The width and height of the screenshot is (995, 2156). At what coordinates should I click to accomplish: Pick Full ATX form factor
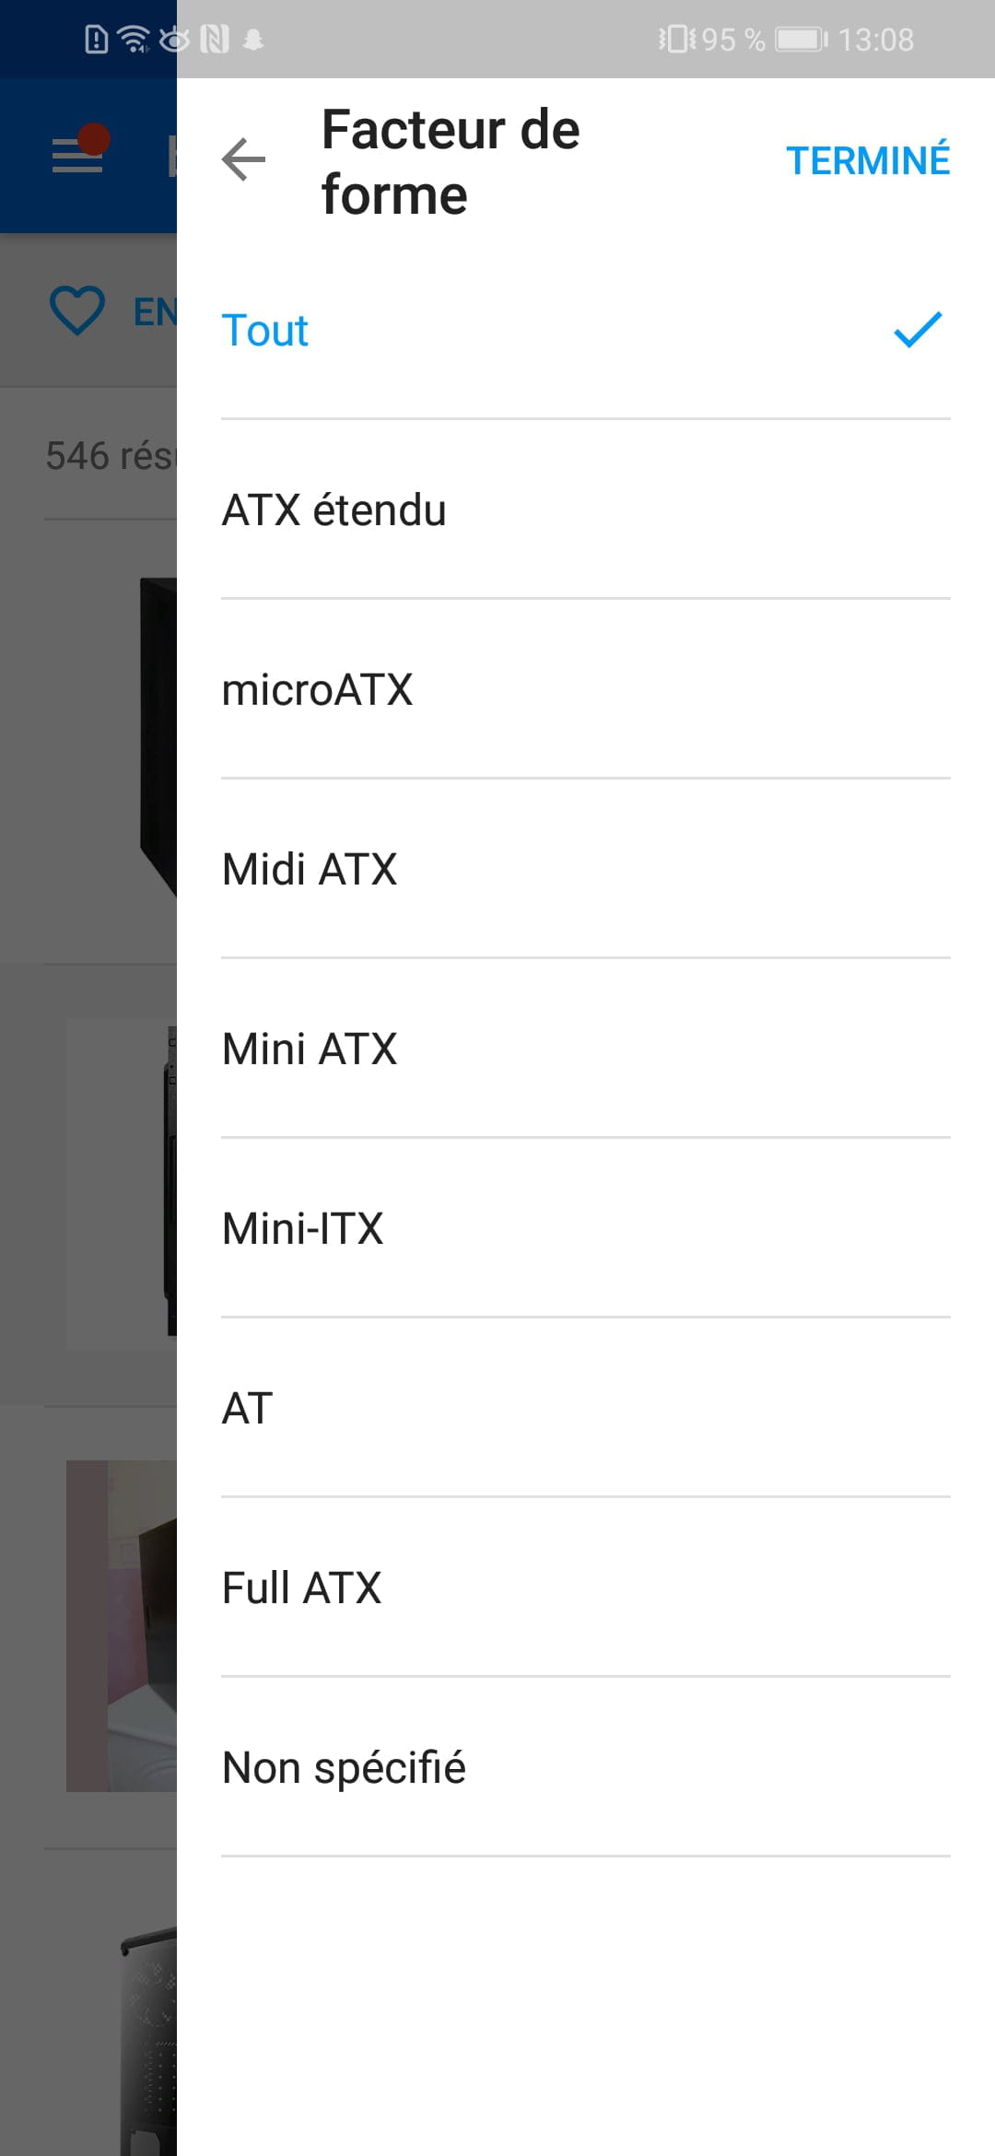[x=302, y=1588]
